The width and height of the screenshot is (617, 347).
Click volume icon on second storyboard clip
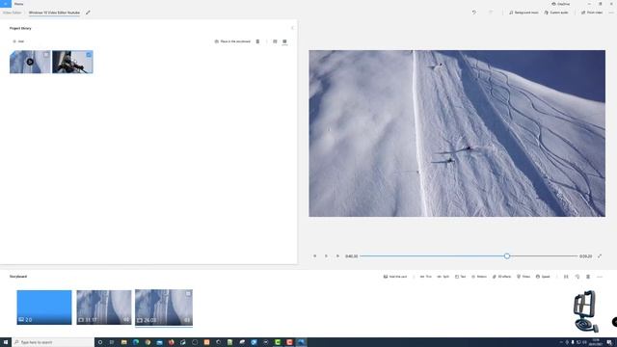pyautogui.click(x=126, y=320)
